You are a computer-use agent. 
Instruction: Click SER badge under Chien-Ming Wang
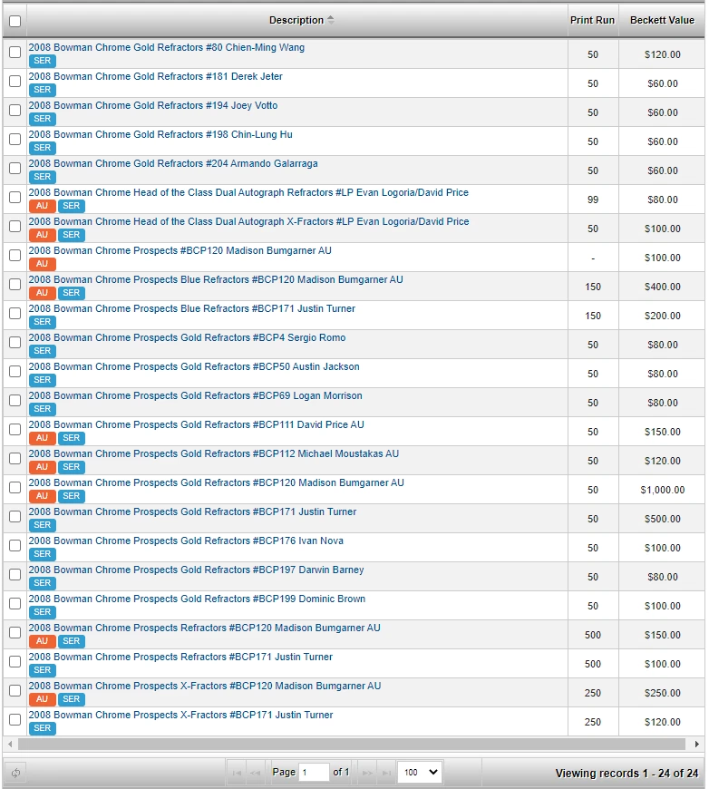43,61
